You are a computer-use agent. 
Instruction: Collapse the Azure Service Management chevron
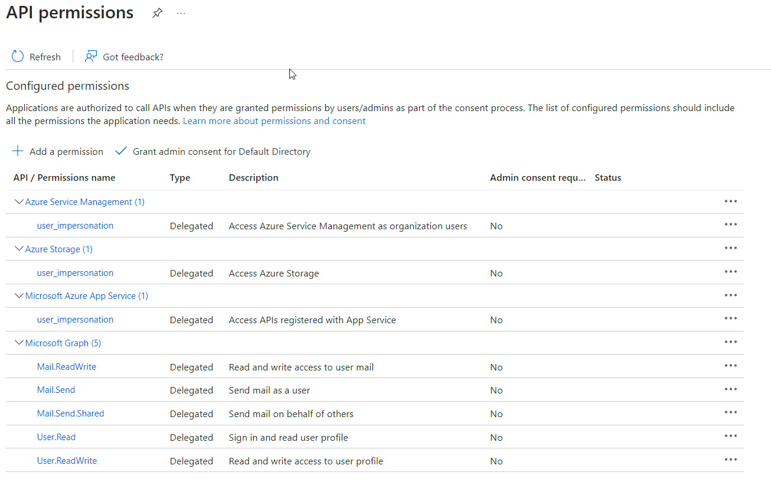pyautogui.click(x=19, y=202)
